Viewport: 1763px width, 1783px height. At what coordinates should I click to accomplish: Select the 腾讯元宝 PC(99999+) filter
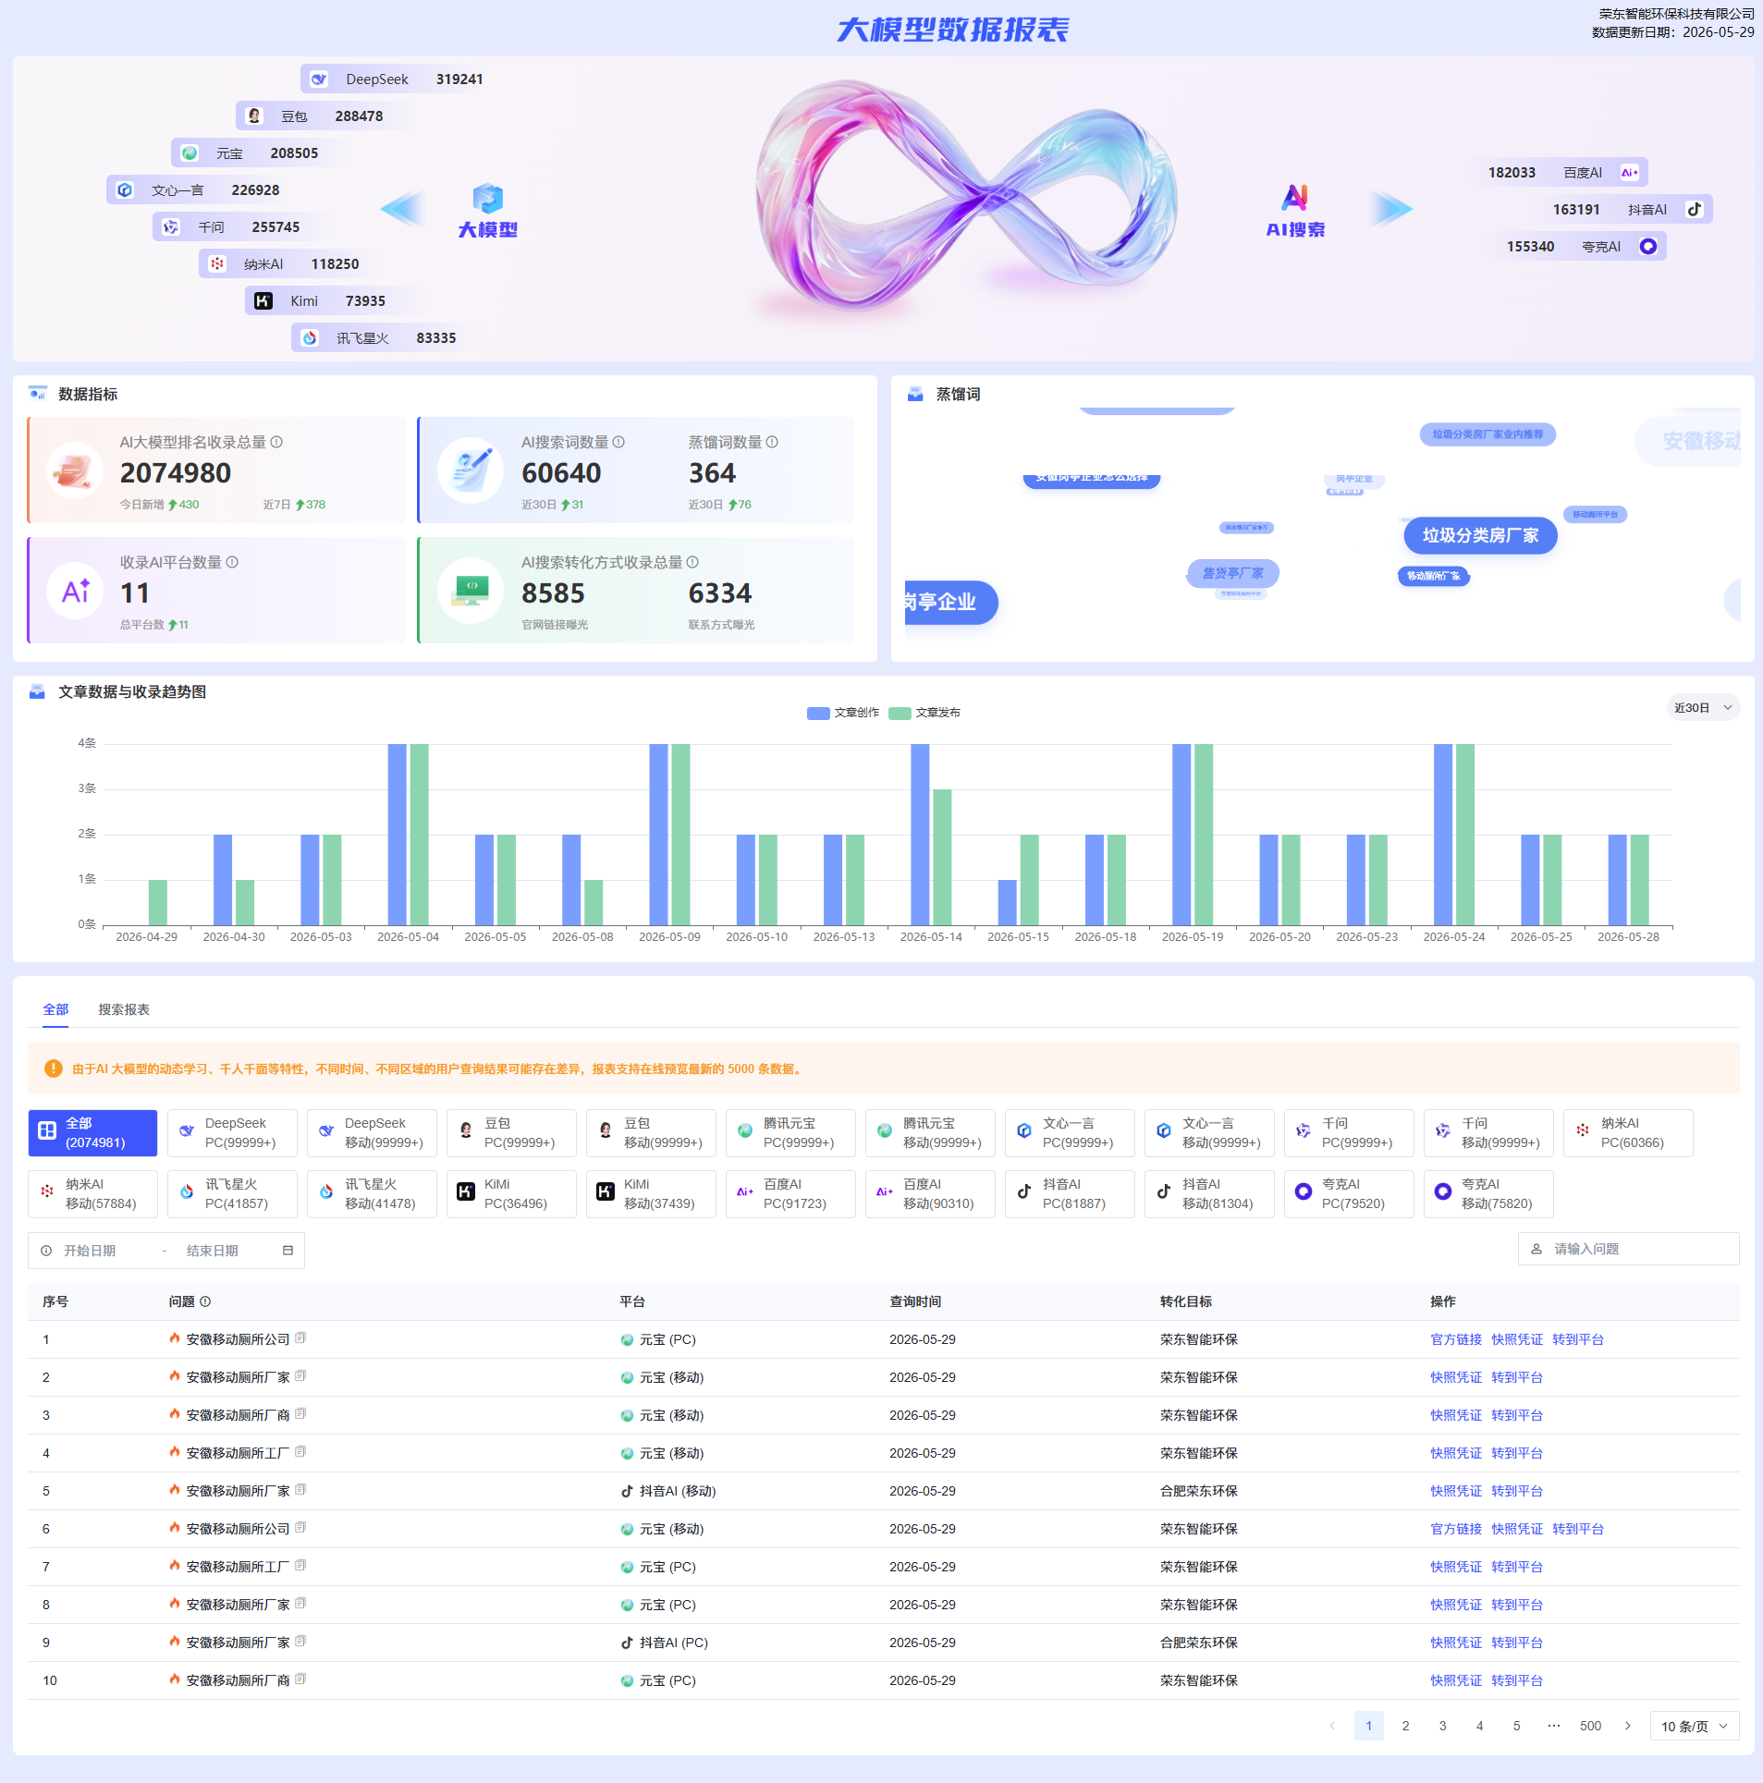coord(790,1133)
